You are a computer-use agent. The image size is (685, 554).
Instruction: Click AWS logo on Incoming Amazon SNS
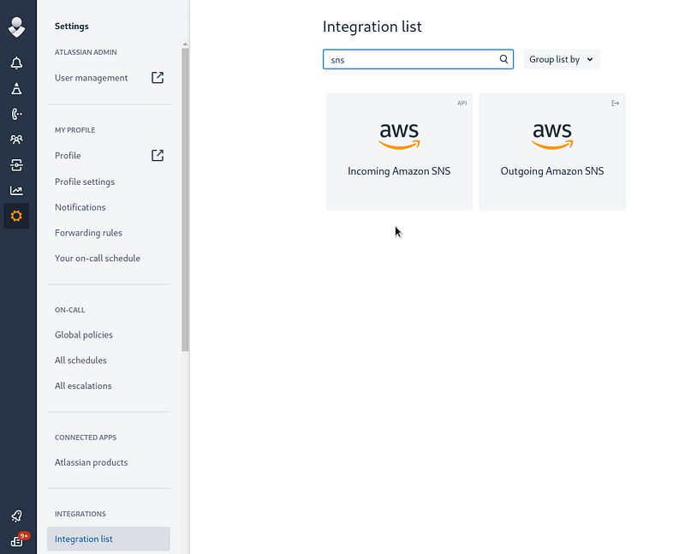(x=399, y=136)
